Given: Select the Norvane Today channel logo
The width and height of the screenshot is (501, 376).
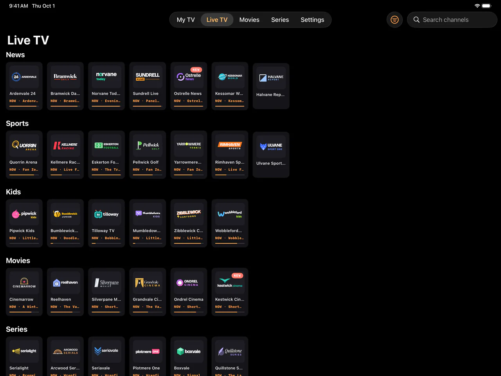Looking at the screenshot, I should coord(106,77).
